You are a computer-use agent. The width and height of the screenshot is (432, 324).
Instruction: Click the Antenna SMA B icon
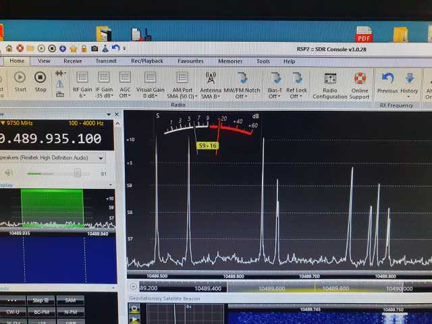click(211, 78)
